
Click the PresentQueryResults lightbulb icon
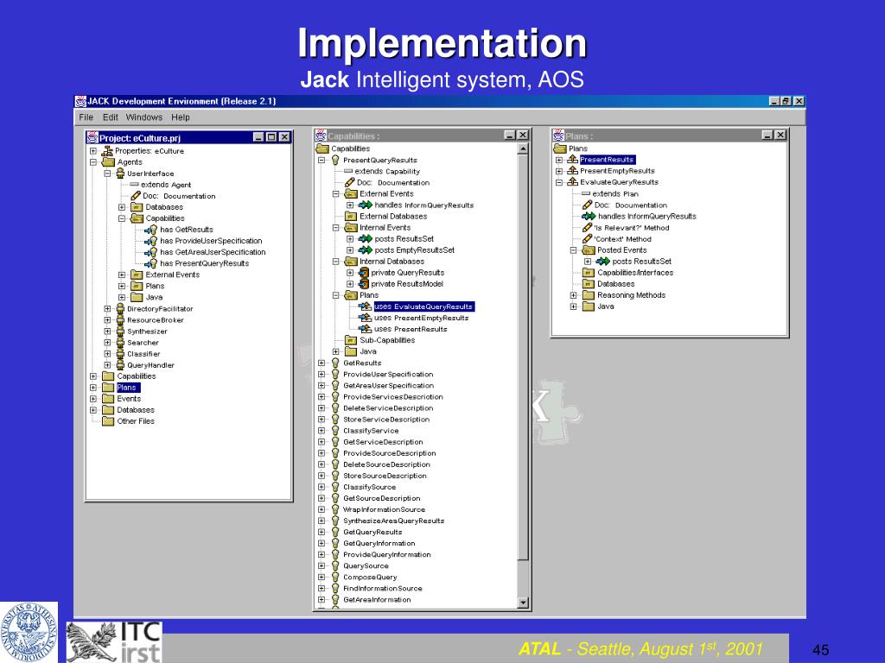[335, 160]
